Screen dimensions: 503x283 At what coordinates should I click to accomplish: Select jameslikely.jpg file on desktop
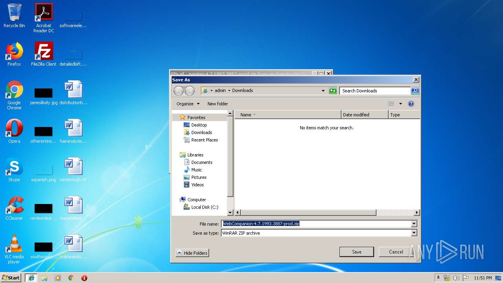tap(44, 96)
